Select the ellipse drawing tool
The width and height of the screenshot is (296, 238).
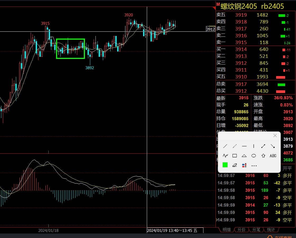tap(254, 156)
